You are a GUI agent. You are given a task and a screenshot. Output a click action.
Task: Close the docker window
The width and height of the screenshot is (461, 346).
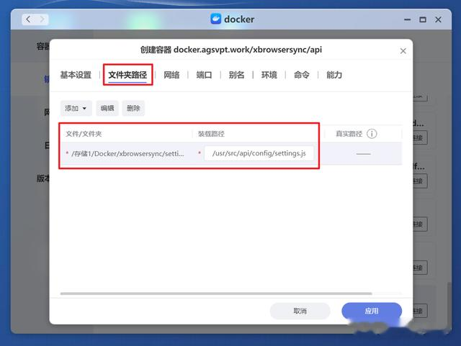coord(438,19)
